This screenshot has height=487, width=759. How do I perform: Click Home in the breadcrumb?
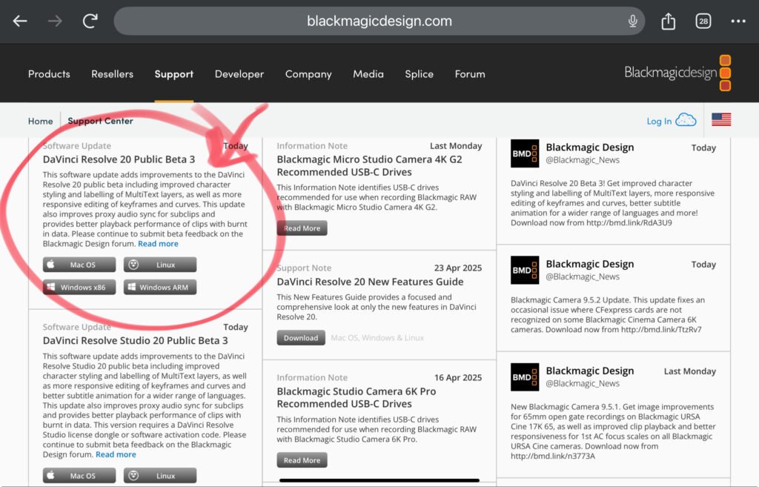coord(40,121)
